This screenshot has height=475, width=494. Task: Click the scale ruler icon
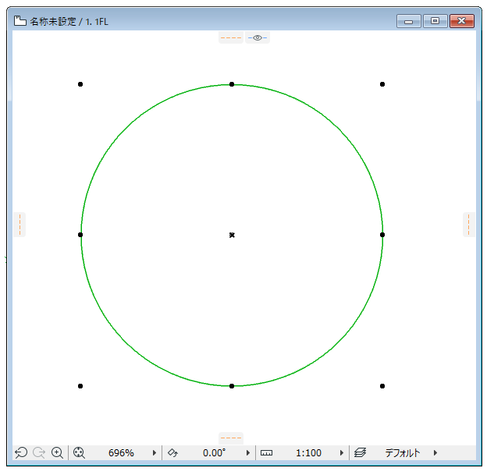coord(266,453)
